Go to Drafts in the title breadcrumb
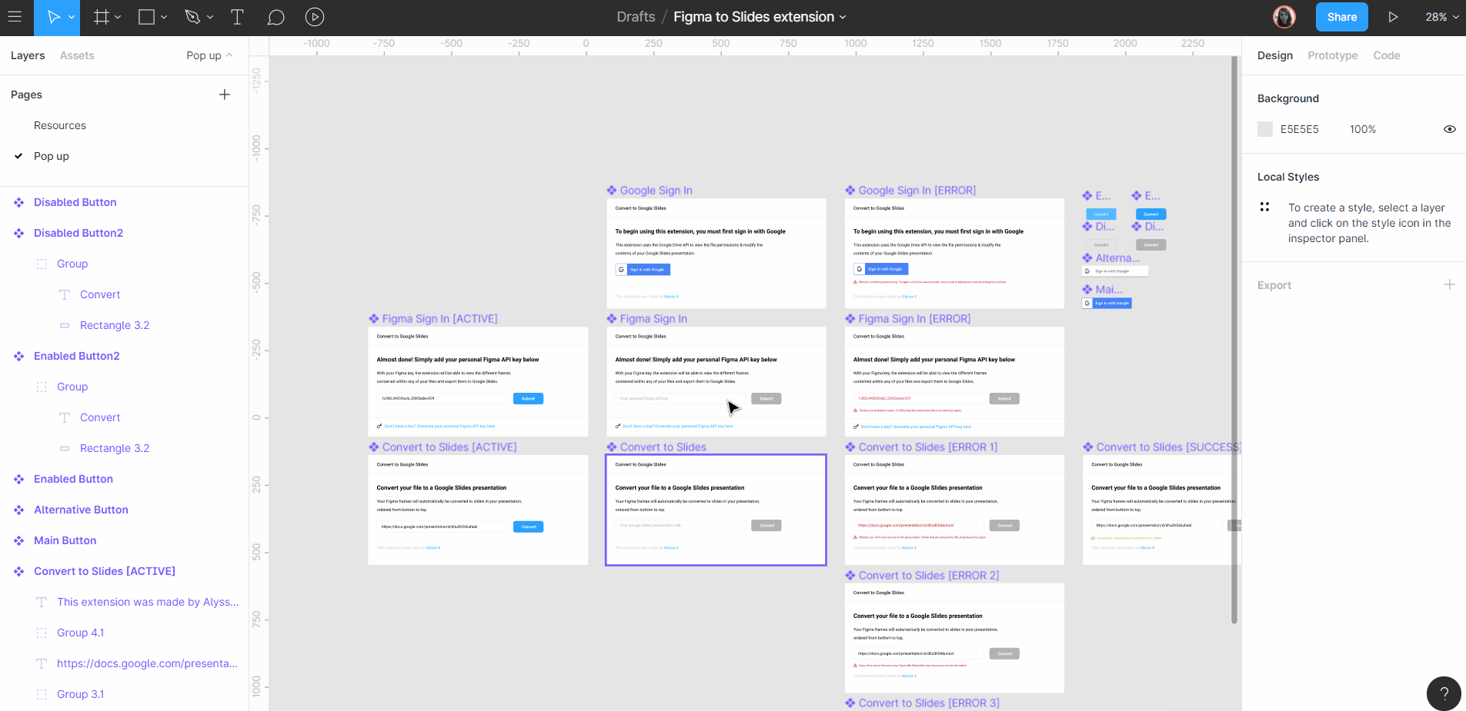 [x=636, y=17]
